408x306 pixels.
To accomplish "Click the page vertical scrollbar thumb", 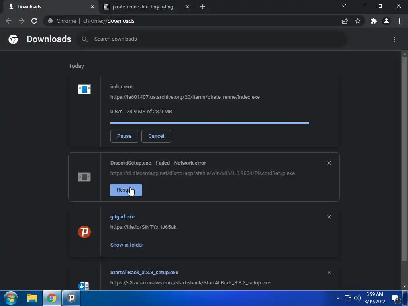I will coord(404,159).
